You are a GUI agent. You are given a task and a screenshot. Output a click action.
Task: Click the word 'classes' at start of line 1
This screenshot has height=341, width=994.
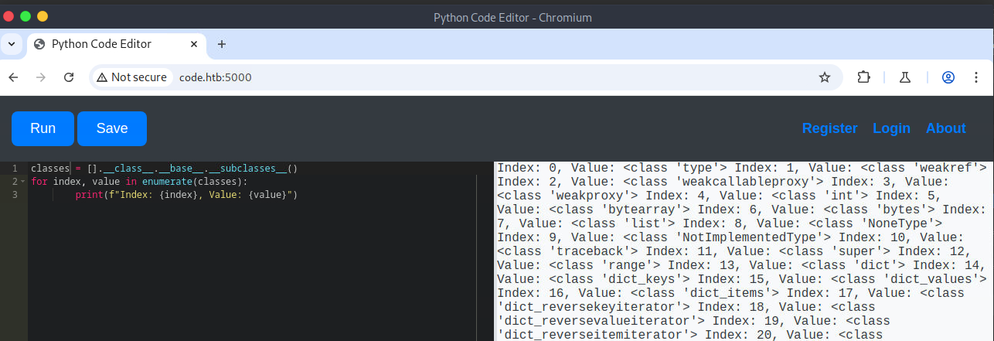(50, 169)
